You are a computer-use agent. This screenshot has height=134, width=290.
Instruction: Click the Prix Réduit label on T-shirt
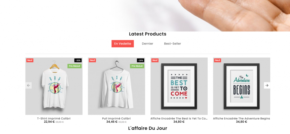coord(75,66)
